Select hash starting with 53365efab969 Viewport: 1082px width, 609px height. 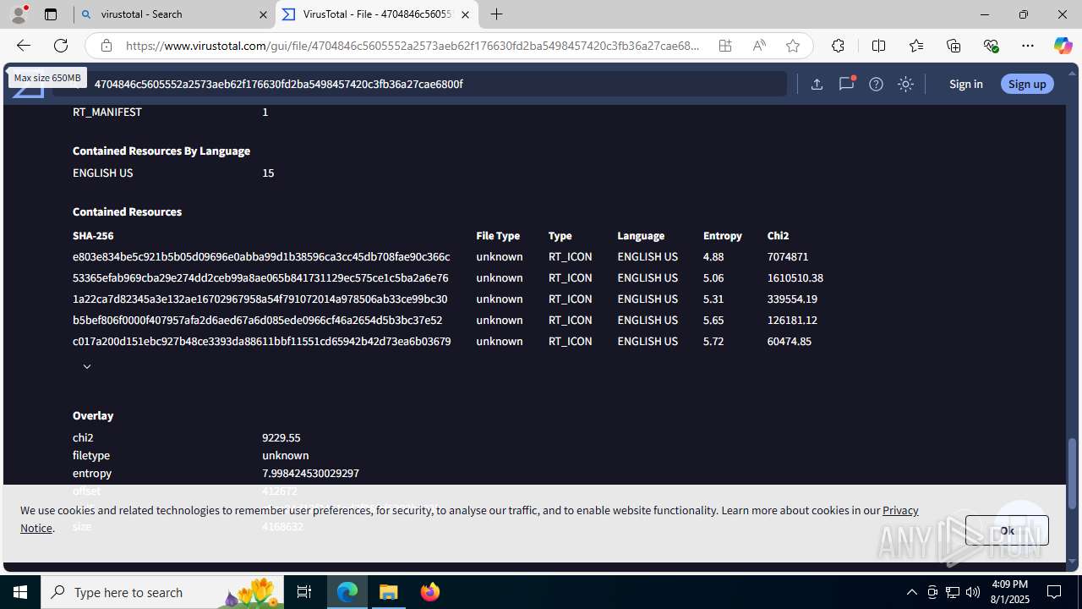click(x=260, y=277)
